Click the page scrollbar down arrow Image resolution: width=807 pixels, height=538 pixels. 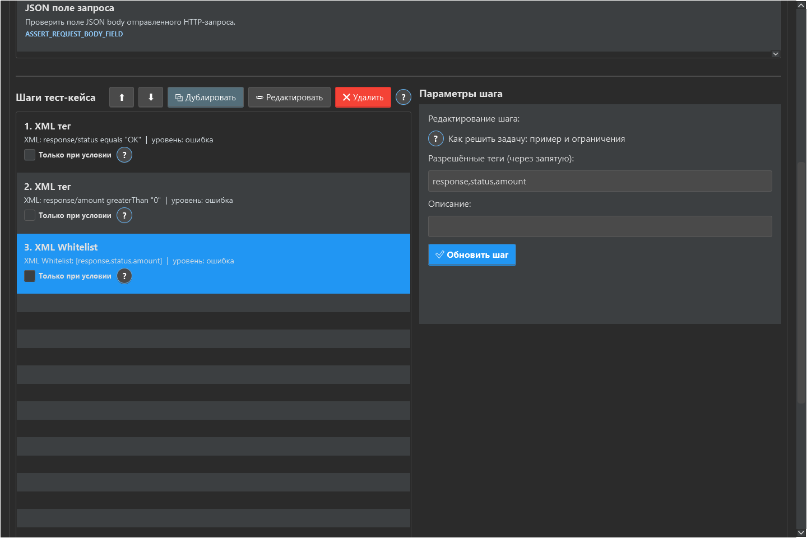pos(801,533)
